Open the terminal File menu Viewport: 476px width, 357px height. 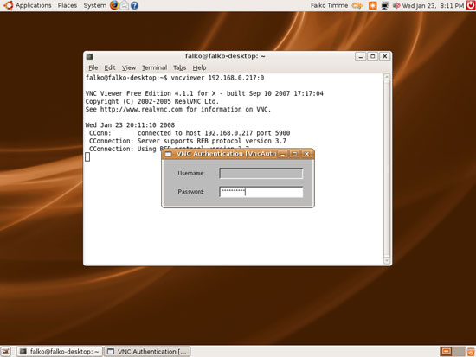point(93,67)
